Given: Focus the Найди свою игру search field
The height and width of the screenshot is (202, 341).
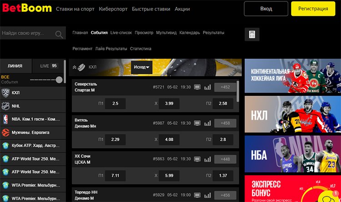Looking at the screenshot, I should [33, 33].
